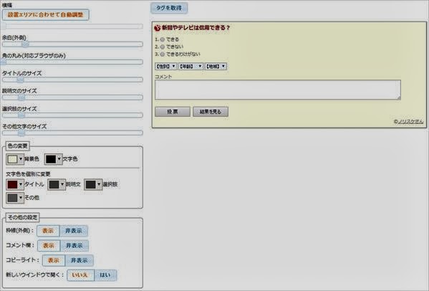Set コピーライト to 非表示
429x291 pixels.
pos(79,260)
